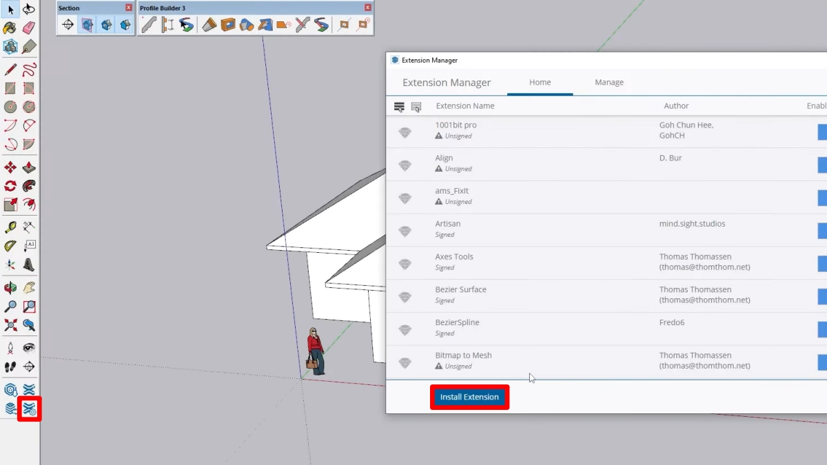Select the arrow Select tool
This screenshot has width=827, height=465.
(10, 10)
